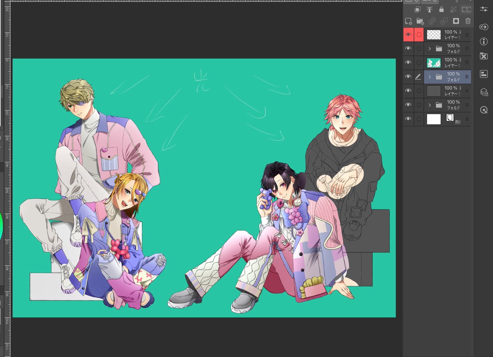Click the Lock Transparent Pixels checkered icon

tap(454, 9)
